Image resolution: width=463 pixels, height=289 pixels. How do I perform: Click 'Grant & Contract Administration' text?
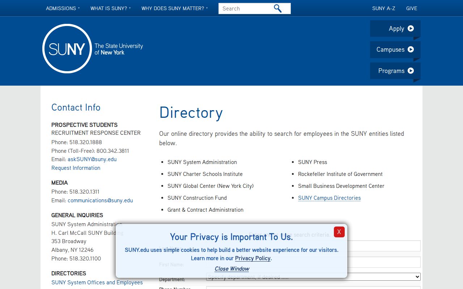(205, 210)
